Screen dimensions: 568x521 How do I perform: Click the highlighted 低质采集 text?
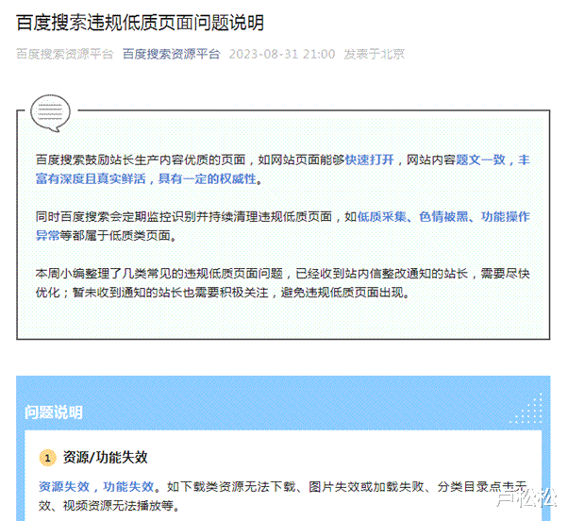click(x=382, y=217)
